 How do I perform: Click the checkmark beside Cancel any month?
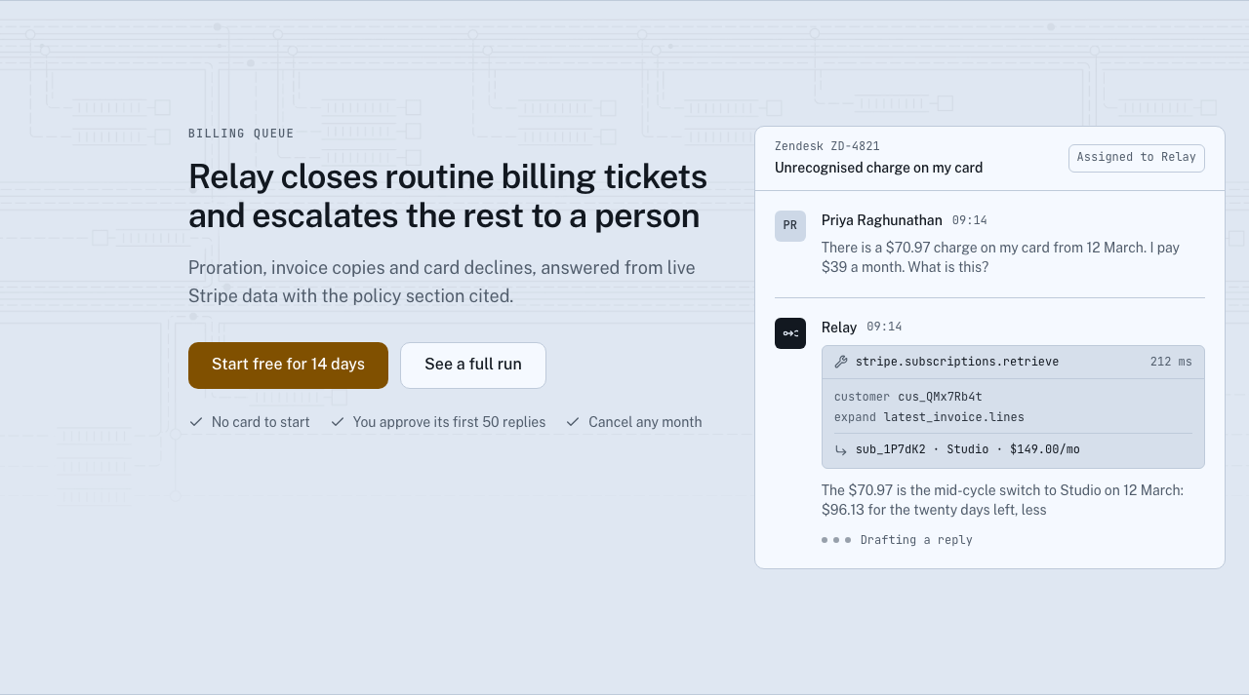[x=573, y=422]
